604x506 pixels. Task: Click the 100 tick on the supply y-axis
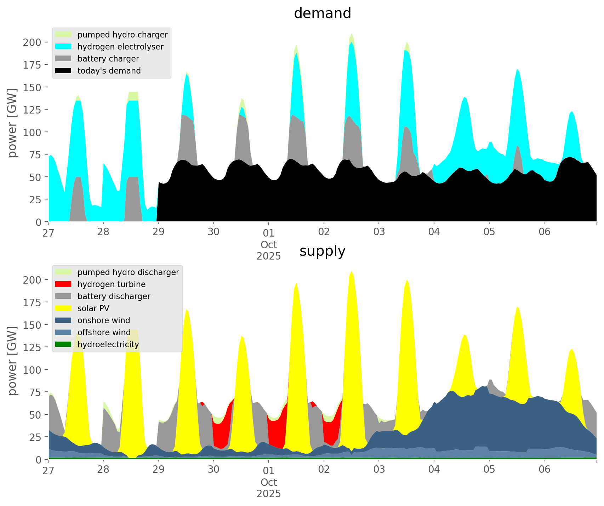tap(32, 370)
